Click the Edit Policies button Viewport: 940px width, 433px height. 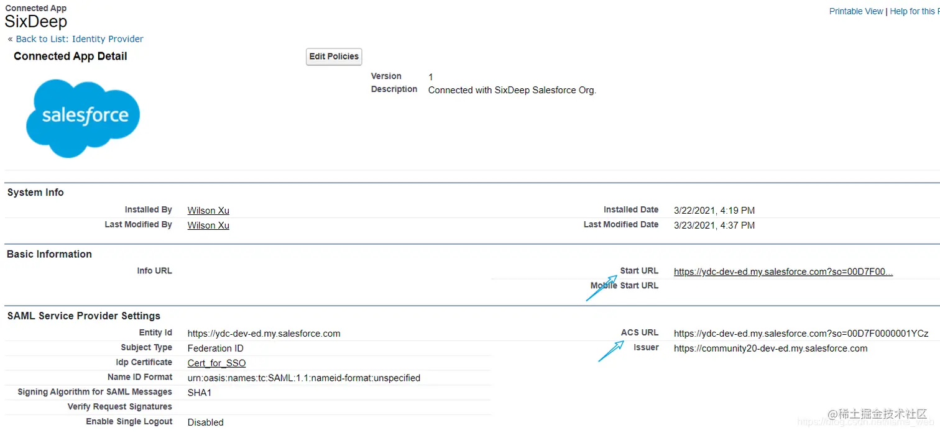(334, 57)
